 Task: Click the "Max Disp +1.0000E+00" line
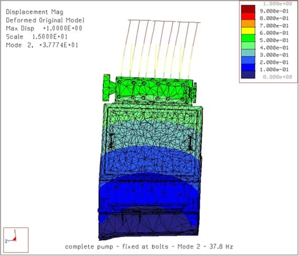click(x=44, y=29)
